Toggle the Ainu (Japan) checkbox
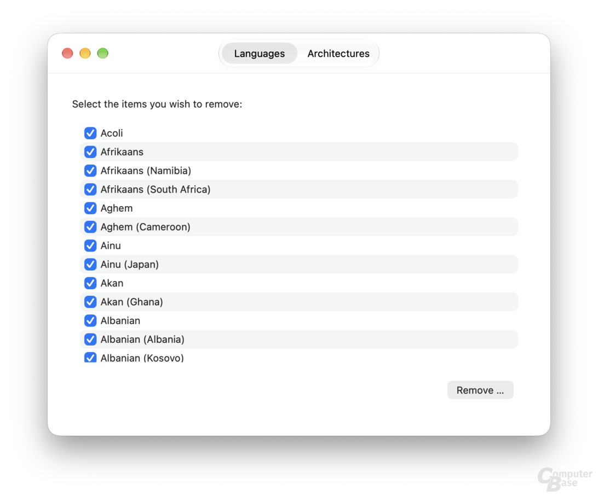The width and height of the screenshot is (598, 497). point(90,264)
